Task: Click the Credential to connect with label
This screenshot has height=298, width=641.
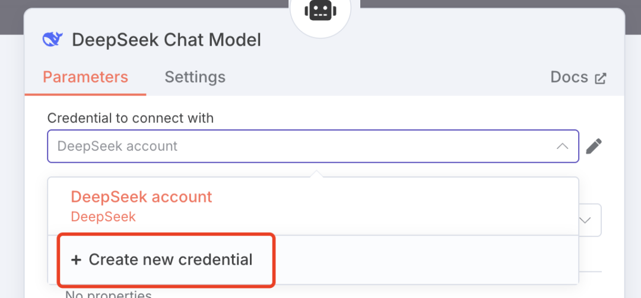Action: click(x=130, y=118)
